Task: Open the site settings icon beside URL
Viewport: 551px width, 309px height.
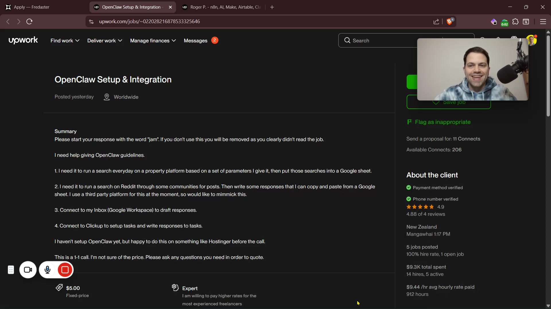Action: click(x=91, y=22)
